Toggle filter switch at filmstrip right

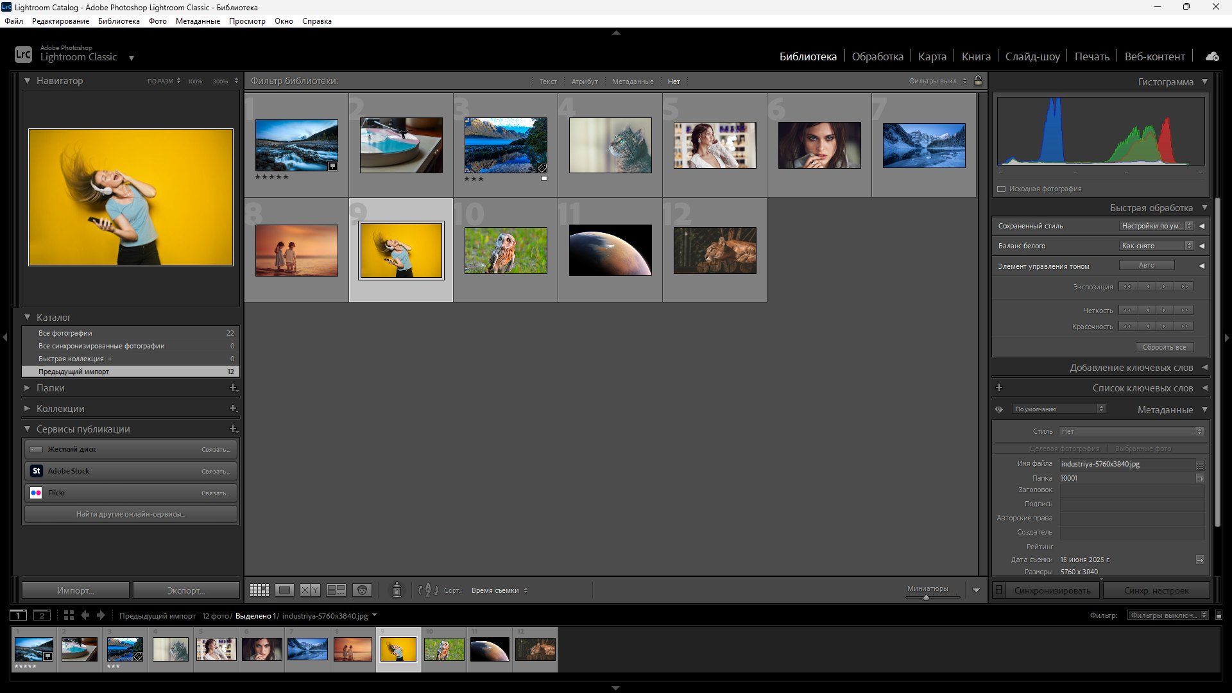pos(1219,615)
